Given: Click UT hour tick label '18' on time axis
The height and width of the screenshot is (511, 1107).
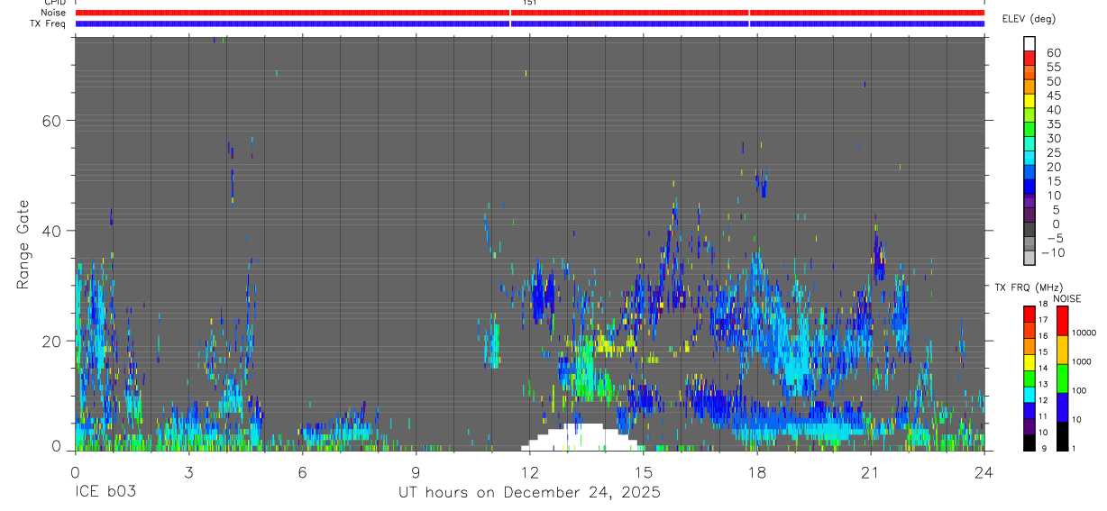Looking at the screenshot, I should 756,472.
